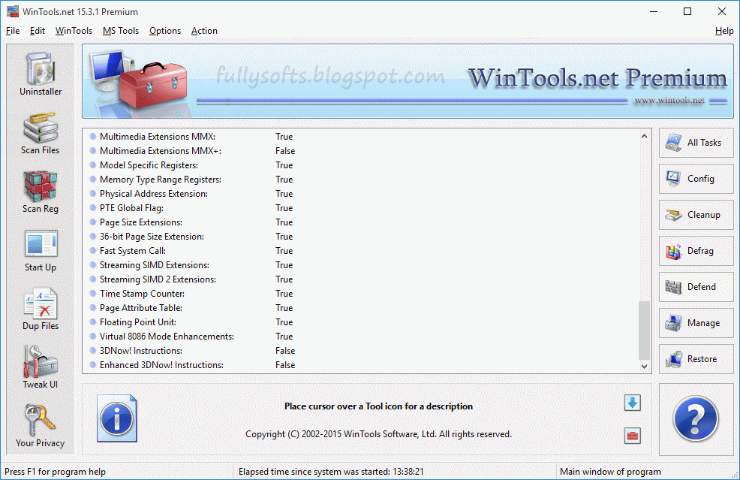Viewport: 740px width, 480px height.
Task: Launch the Scan Files tool
Action: (40, 133)
